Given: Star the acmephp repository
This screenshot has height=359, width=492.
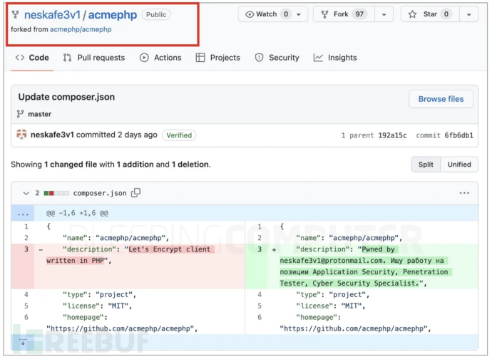Looking at the screenshot, I should 431,14.
